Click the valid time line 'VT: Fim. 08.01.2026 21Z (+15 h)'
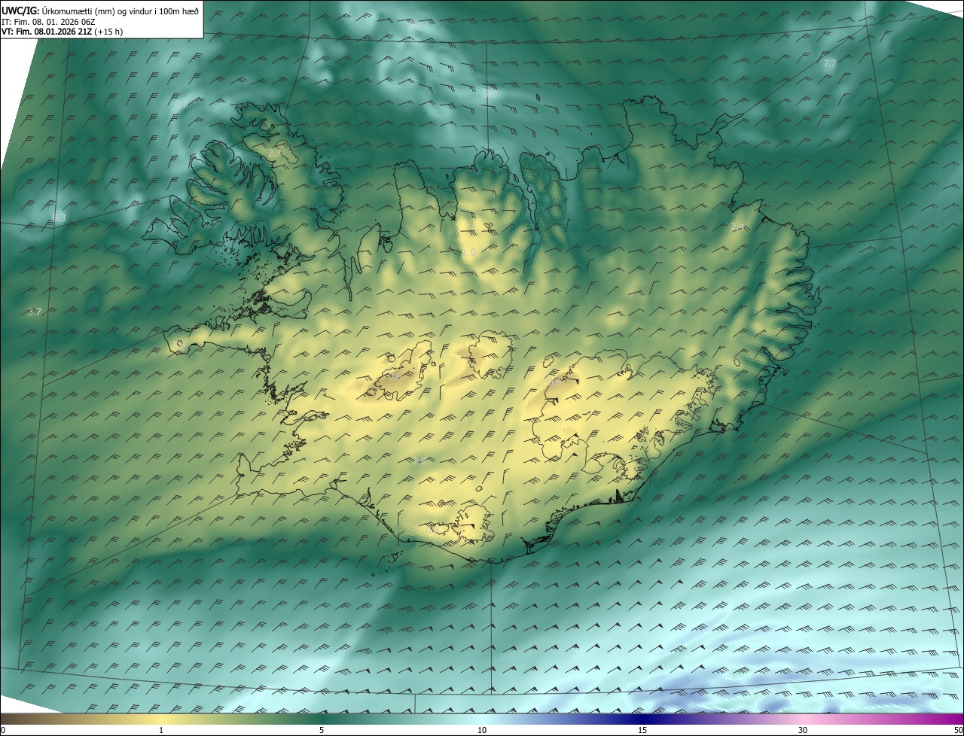 click(62, 32)
